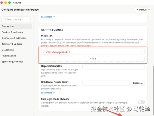154x116 pixels.
Task: Click the vertical scrollbar of settings pane
Action: click(x=153, y=90)
